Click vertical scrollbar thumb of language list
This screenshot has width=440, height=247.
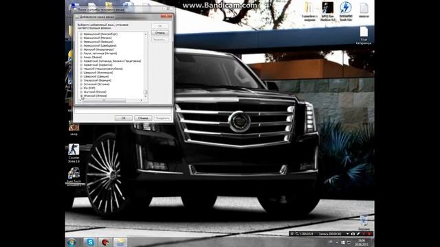point(146,92)
